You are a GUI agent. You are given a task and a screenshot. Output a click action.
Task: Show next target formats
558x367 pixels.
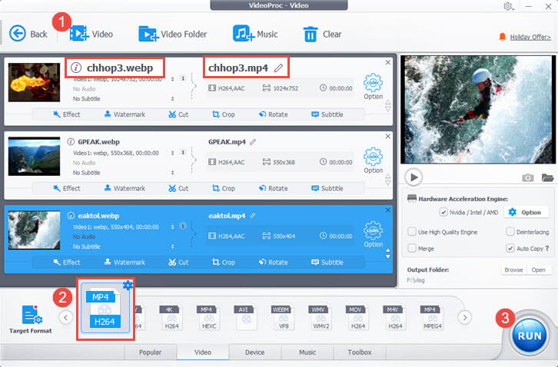[x=465, y=317]
